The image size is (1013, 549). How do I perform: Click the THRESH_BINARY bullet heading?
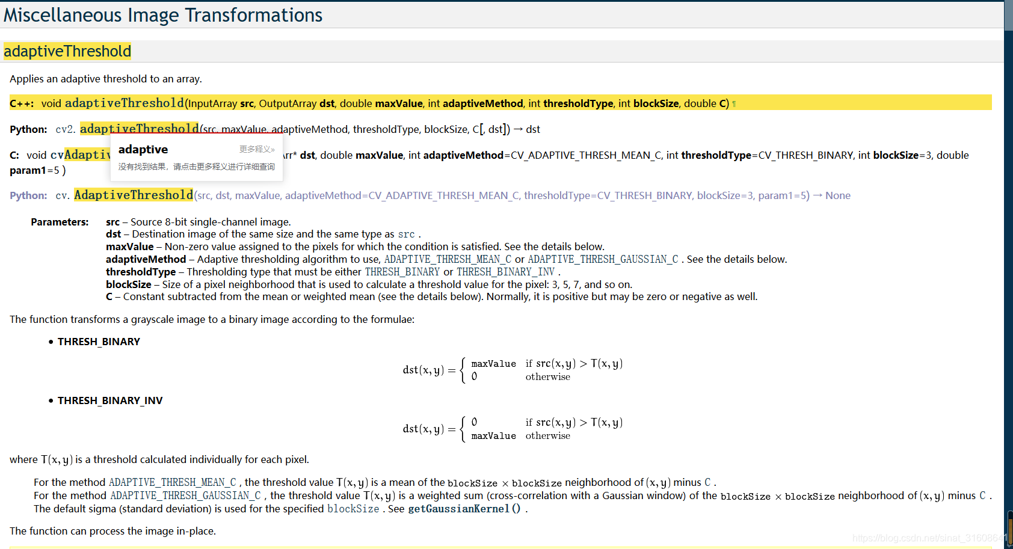tap(99, 342)
